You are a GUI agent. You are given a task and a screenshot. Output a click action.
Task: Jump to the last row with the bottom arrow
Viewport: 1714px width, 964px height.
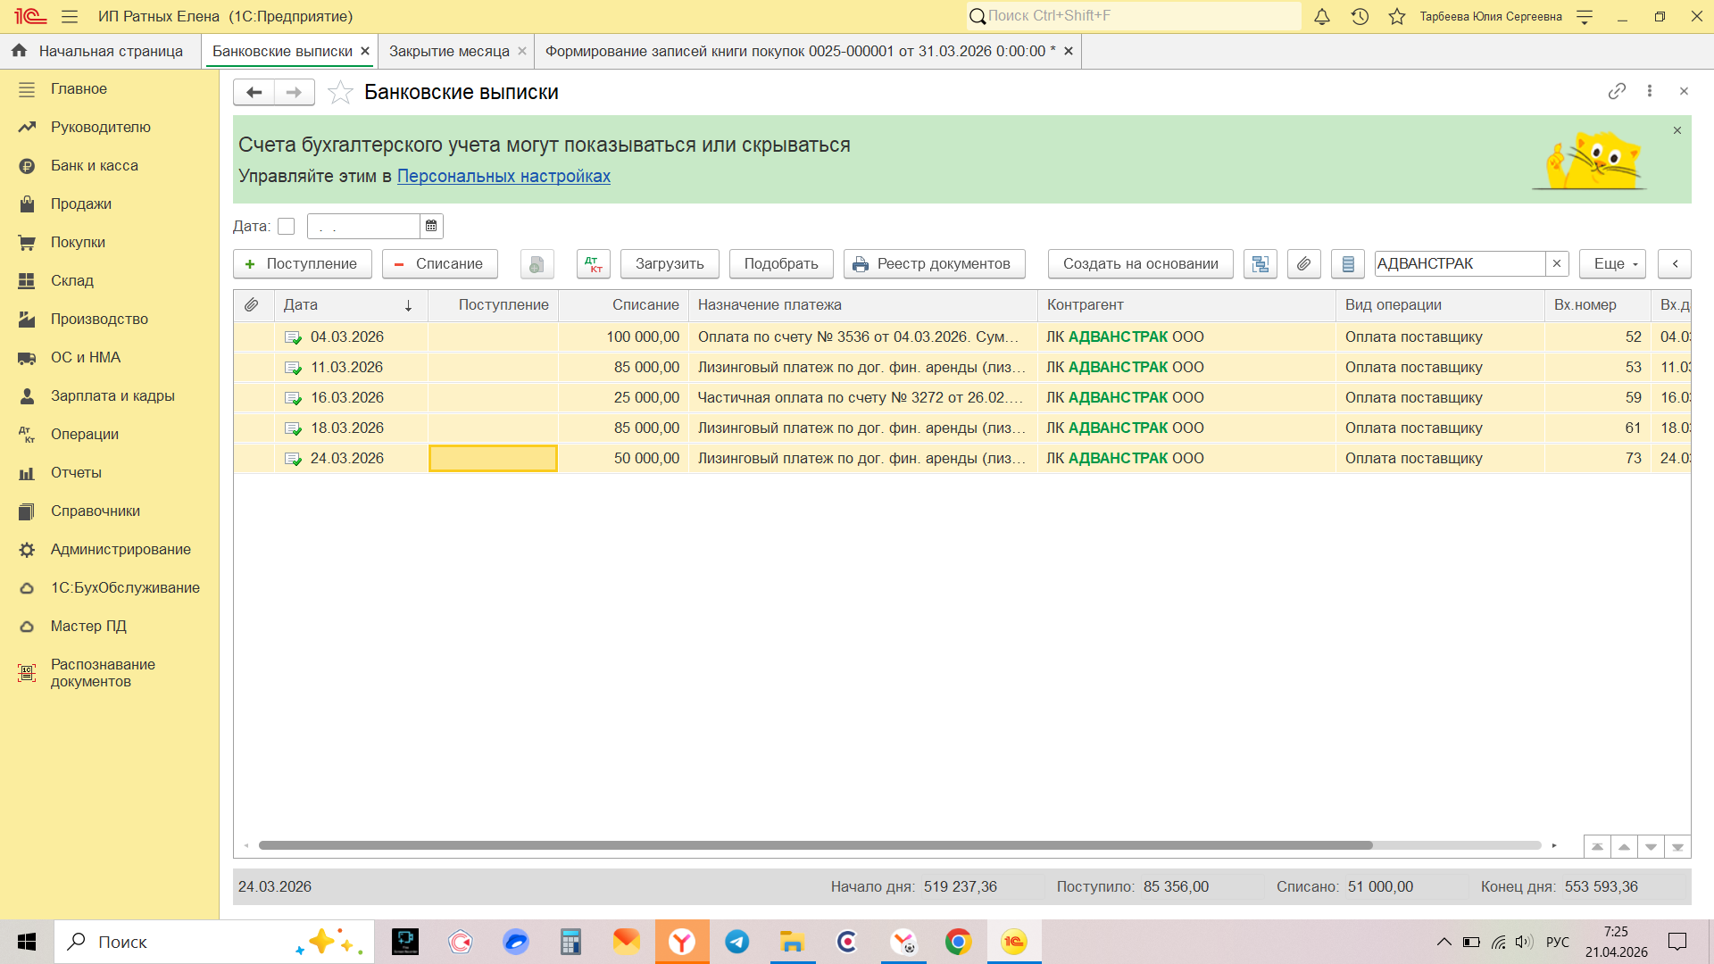point(1677,846)
